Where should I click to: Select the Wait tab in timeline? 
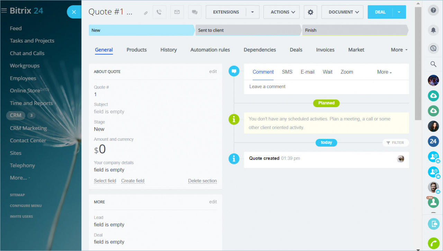click(327, 72)
